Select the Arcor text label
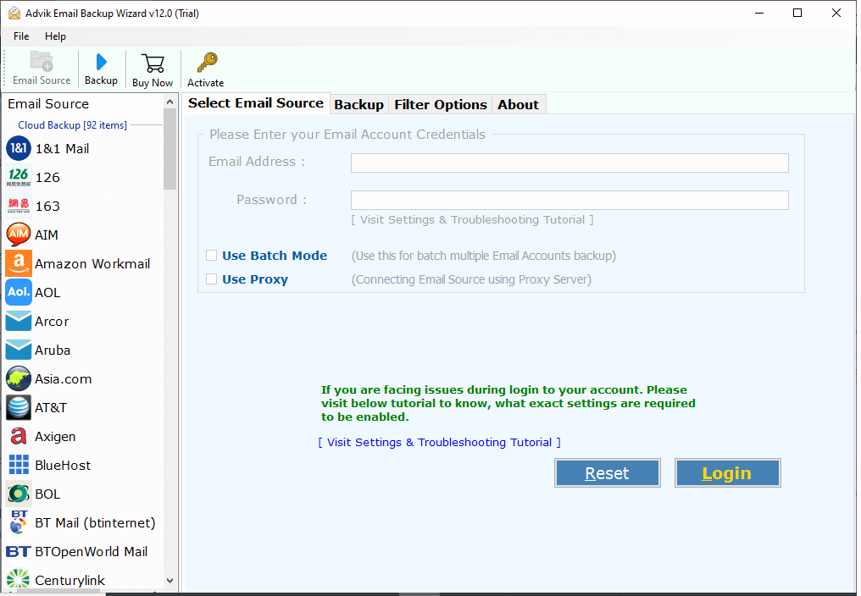Viewport: 861px width, 596px height. coord(52,322)
